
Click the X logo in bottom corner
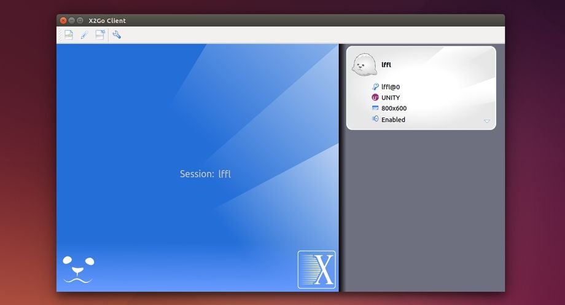(317, 269)
